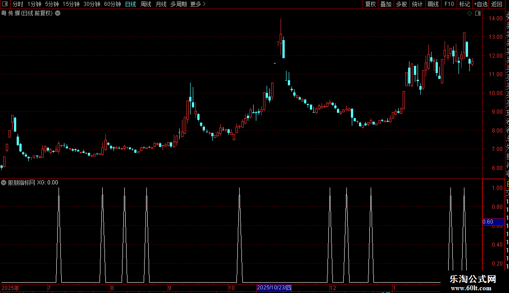The image size is (509, 293).
Task: Switch to 周线 weekly chart
Action: pos(146,4)
